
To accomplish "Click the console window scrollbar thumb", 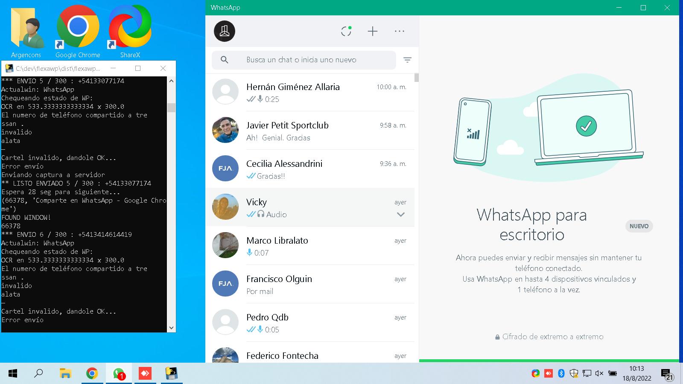I will [171, 107].
